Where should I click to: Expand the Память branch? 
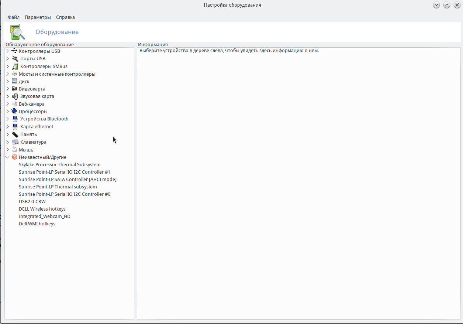click(8, 134)
